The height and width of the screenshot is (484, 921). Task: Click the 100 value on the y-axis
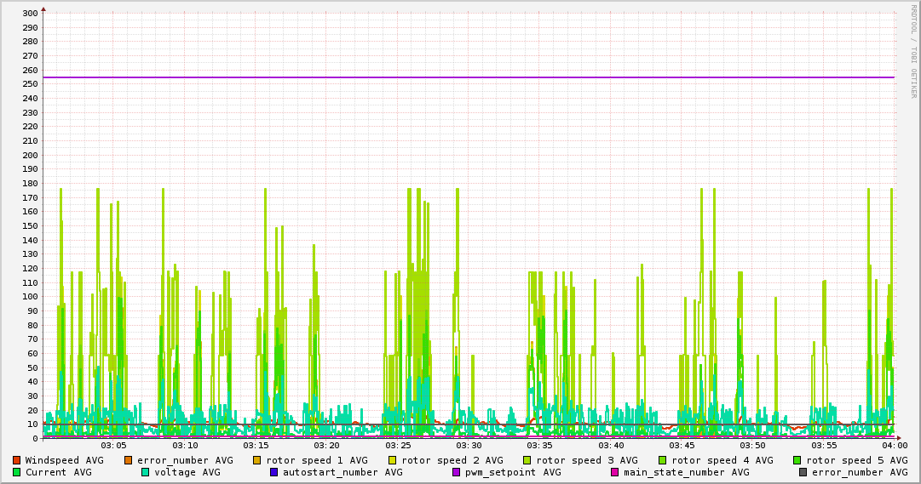tap(31, 297)
